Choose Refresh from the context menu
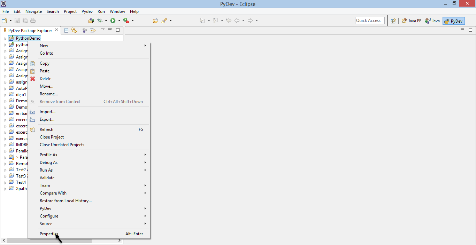Viewport: 476px width, 245px height. point(46,129)
